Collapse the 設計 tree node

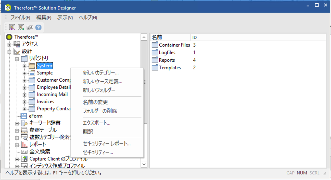point(9,52)
